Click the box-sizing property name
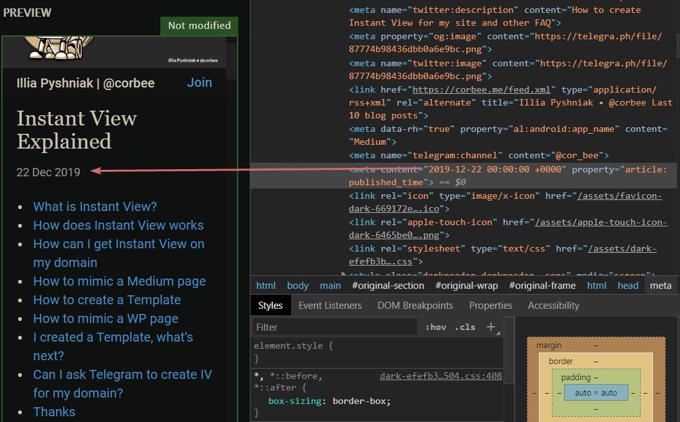This screenshot has height=422, width=680. tap(294, 401)
